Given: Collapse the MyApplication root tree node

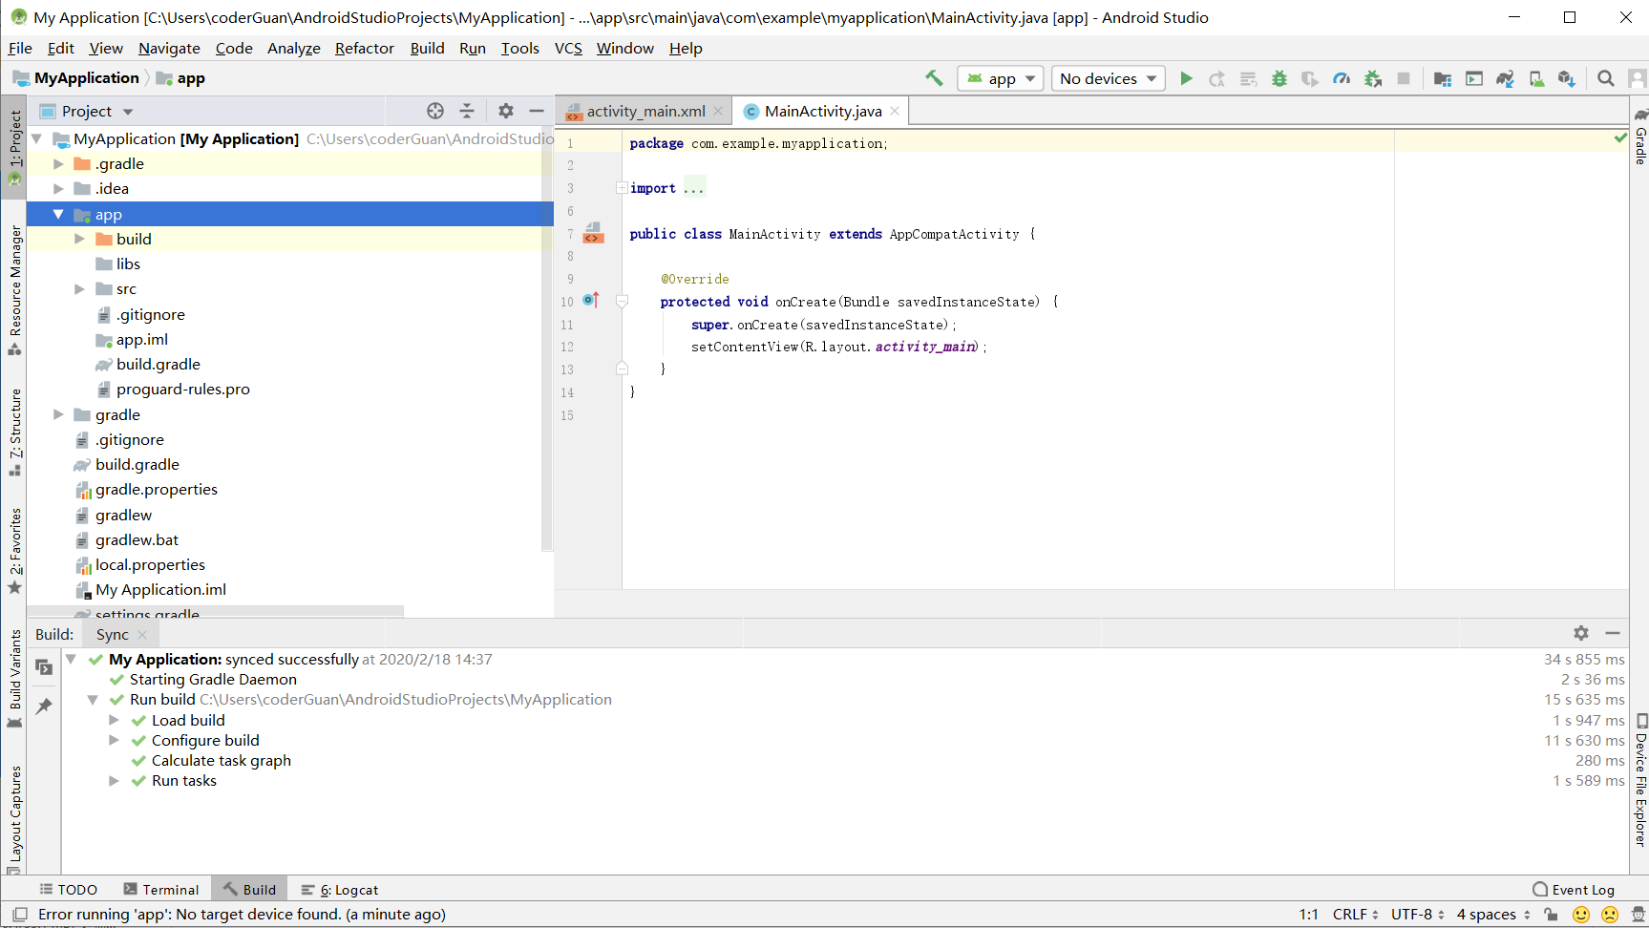Looking at the screenshot, I should point(36,138).
